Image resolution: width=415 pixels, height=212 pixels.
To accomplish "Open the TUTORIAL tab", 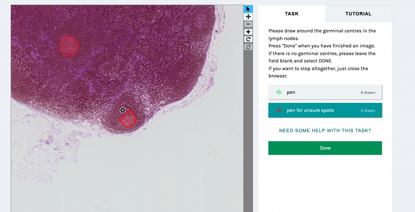I will [358, 14].
